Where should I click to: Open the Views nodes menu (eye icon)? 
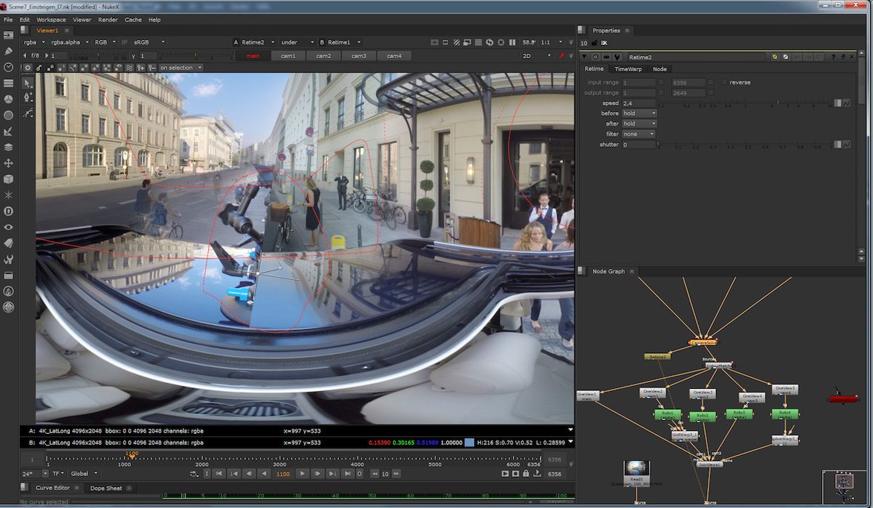pyautogui.click(x=8, y=227)
